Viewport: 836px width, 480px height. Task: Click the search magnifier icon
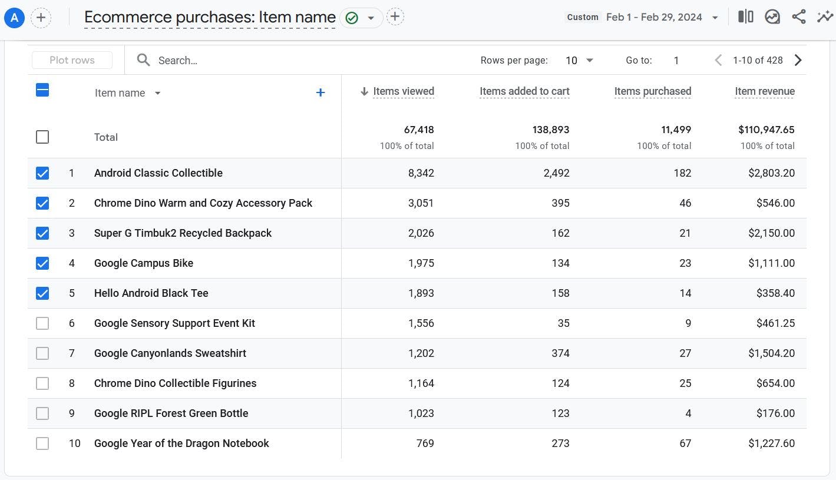pyautogui.click(x=143, y=59)
